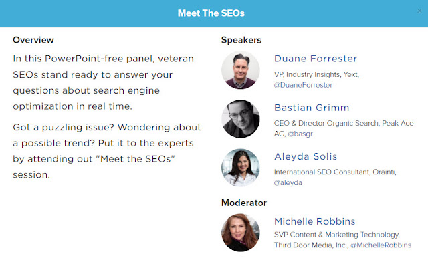Open the Aleyda Solis name link

[x=306, y=156]
